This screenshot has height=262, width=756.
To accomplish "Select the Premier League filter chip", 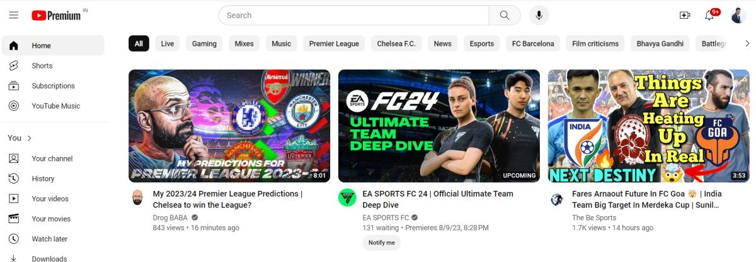I will (x=334, y=43).
